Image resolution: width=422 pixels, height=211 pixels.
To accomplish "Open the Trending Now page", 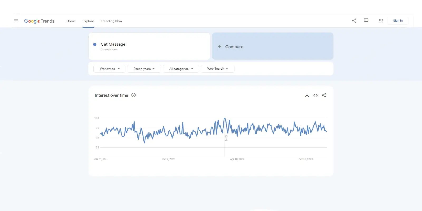I will click(111, 21).
